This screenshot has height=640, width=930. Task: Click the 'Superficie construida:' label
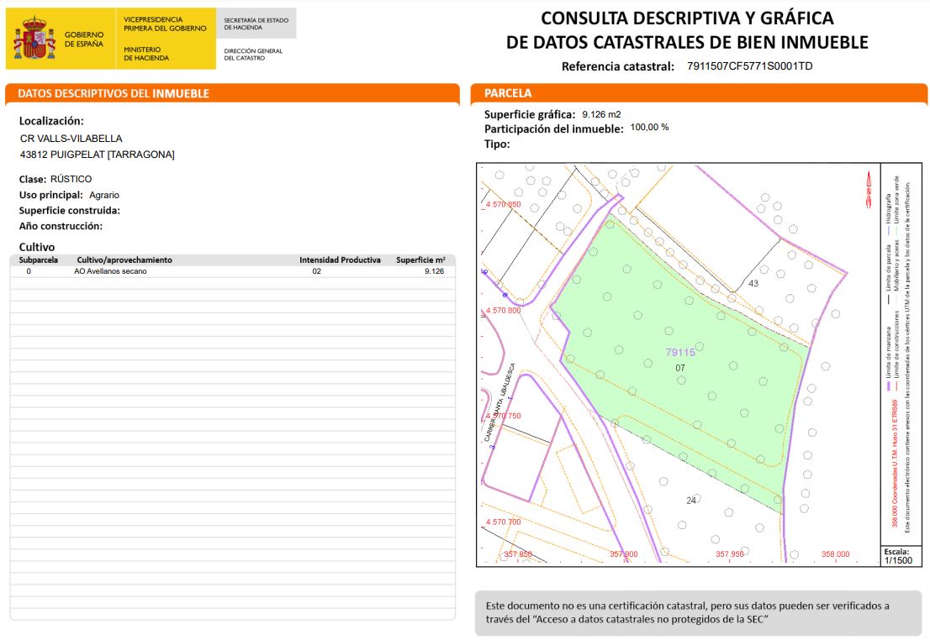tap(70, 210)
